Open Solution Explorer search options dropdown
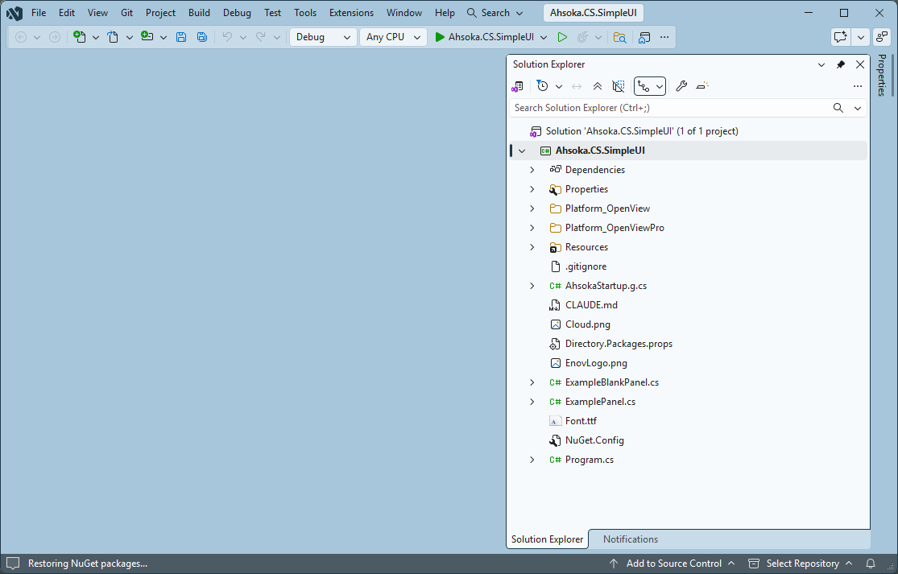Viewport: 898px width, 574px height. click(x=858, y=108)
